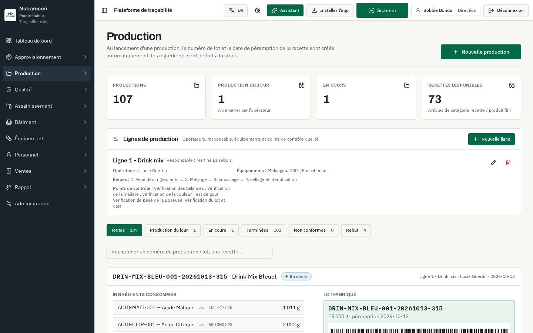This screenshot has width=533, height=333.
Task: Expand the Bâtiment menu
Action: (x=47, y=122)
